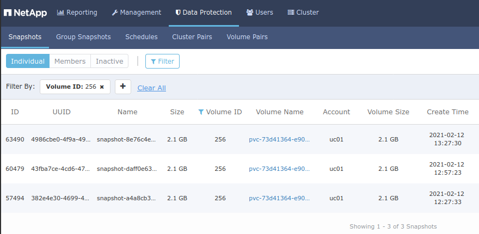
Task: Select snapshot ID 60479
Action: (15, 169)
